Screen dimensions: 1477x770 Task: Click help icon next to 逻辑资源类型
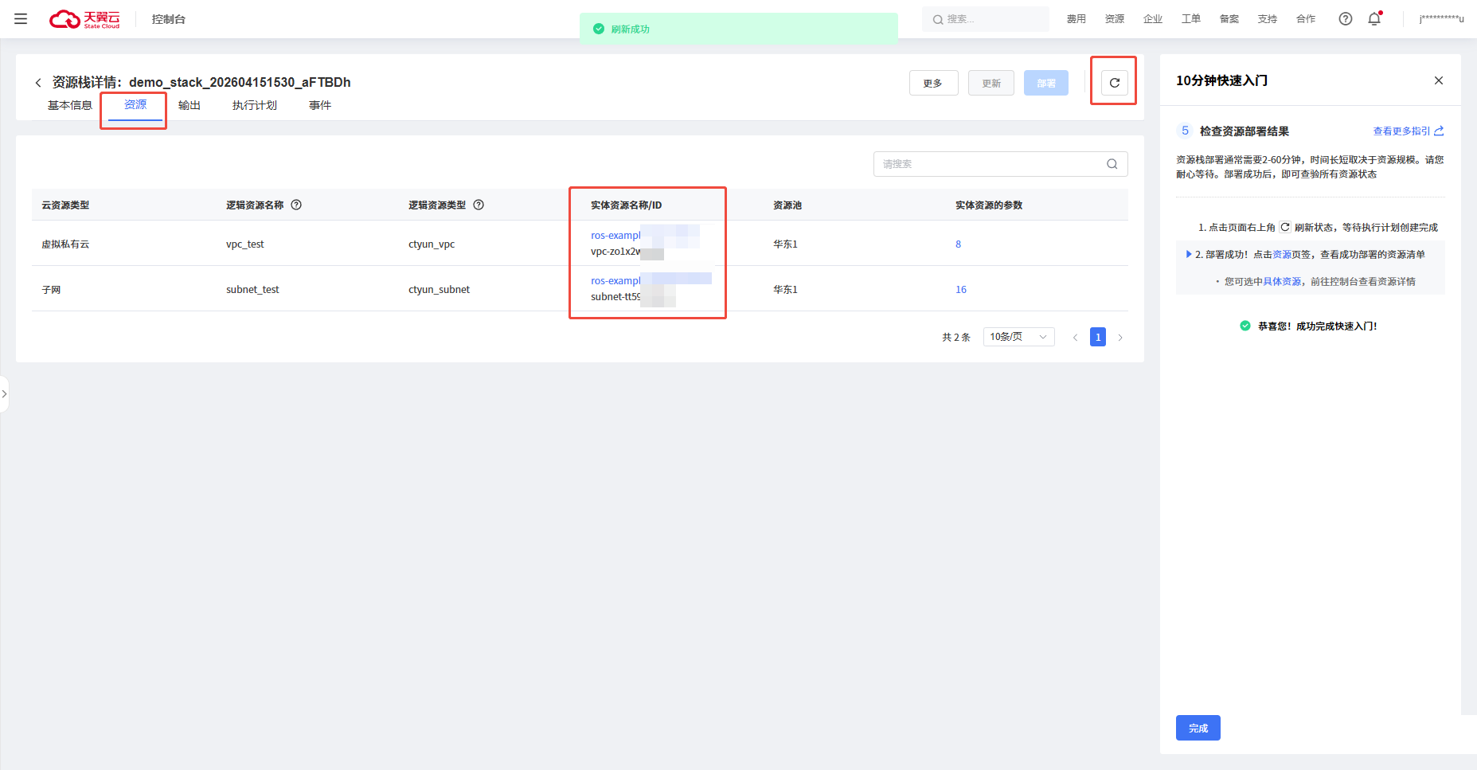[479, 205]
